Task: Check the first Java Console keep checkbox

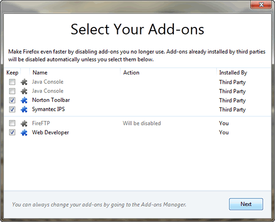Action: pyautogui.click(x=12, y=82)
